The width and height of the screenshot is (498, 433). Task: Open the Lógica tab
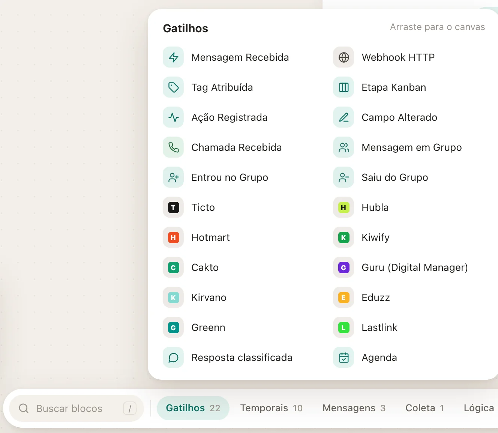pos(478,408)
